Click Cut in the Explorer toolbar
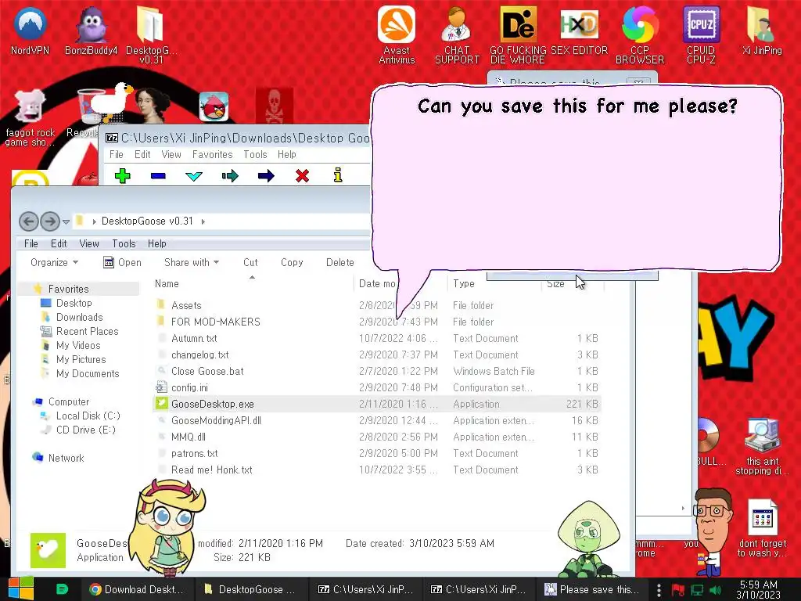 tap(250, 262)
